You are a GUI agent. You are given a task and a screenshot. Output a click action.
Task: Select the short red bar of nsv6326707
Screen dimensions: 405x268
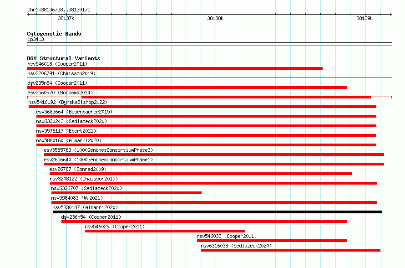127,193
